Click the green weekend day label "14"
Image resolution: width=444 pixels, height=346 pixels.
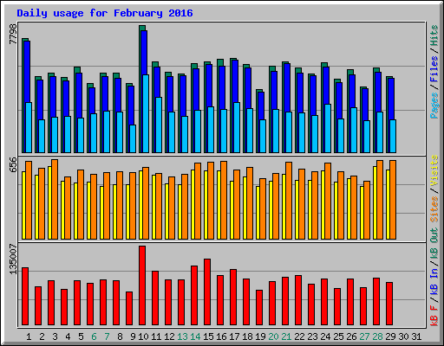tap(195, 336)
